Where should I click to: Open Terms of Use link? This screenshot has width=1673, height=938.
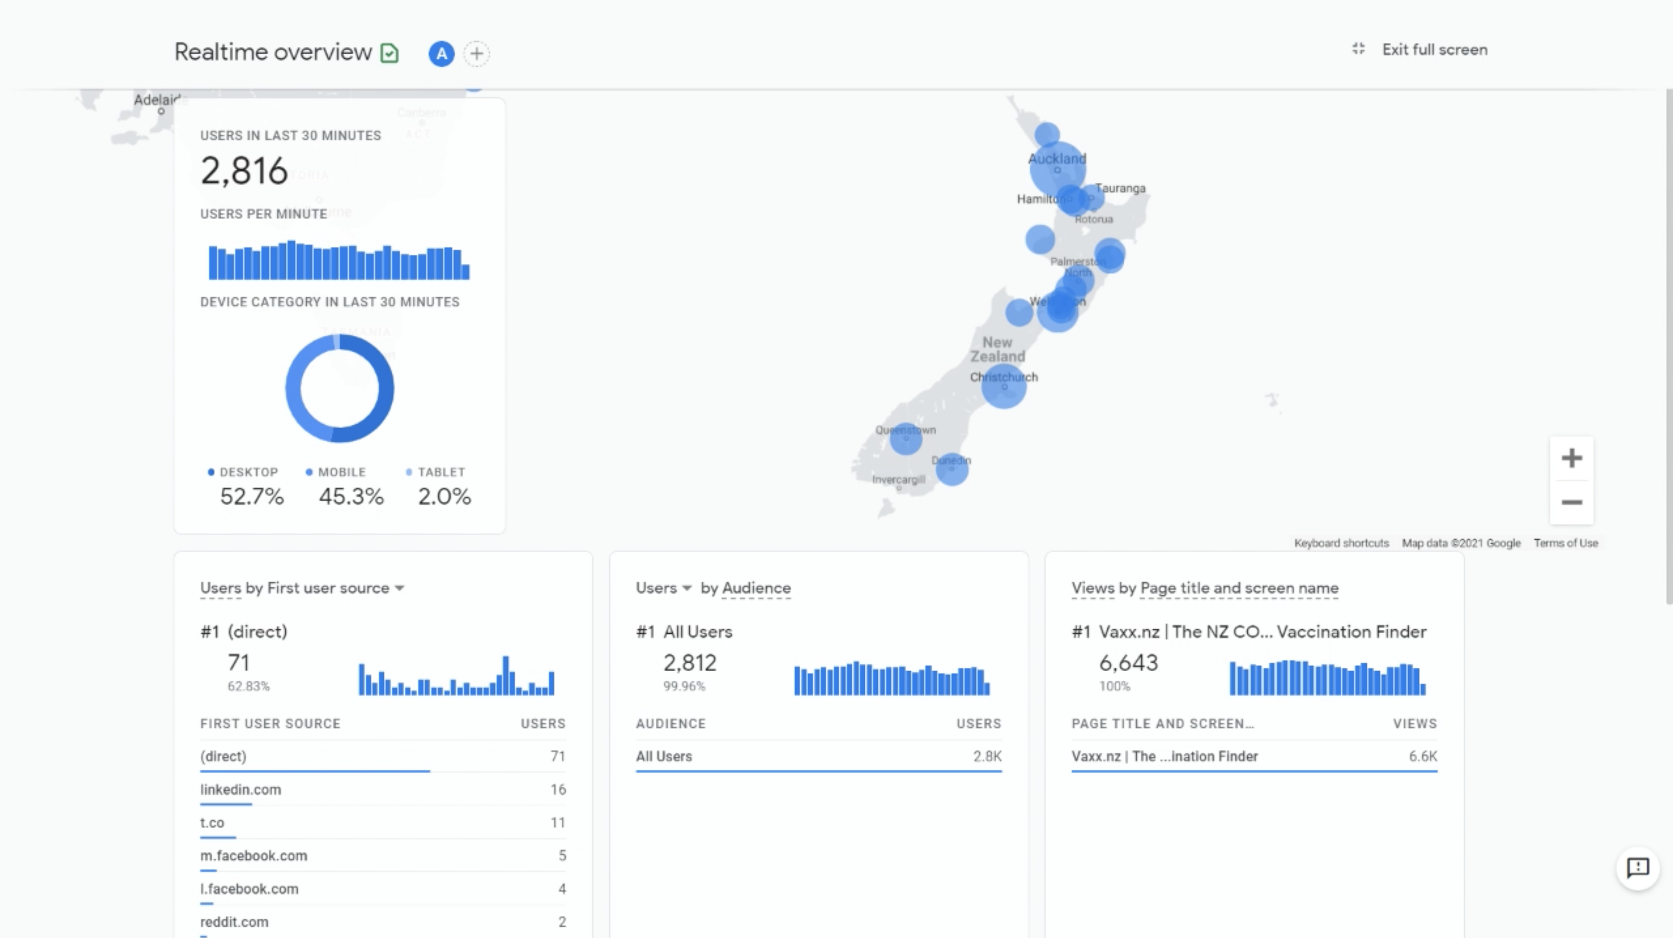(1565, 543)
